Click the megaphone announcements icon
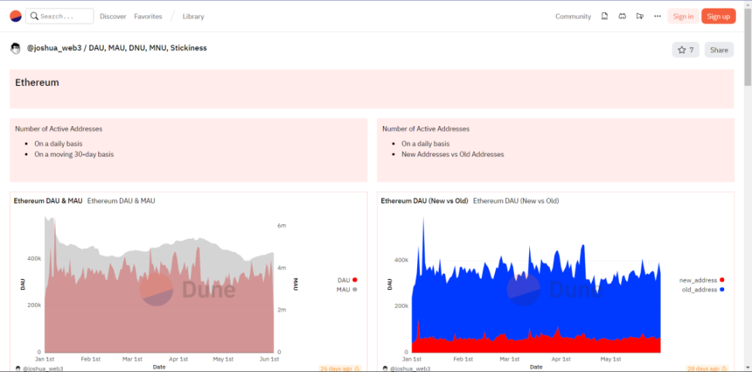The image size is (752, 372). (x=640, y=16)
